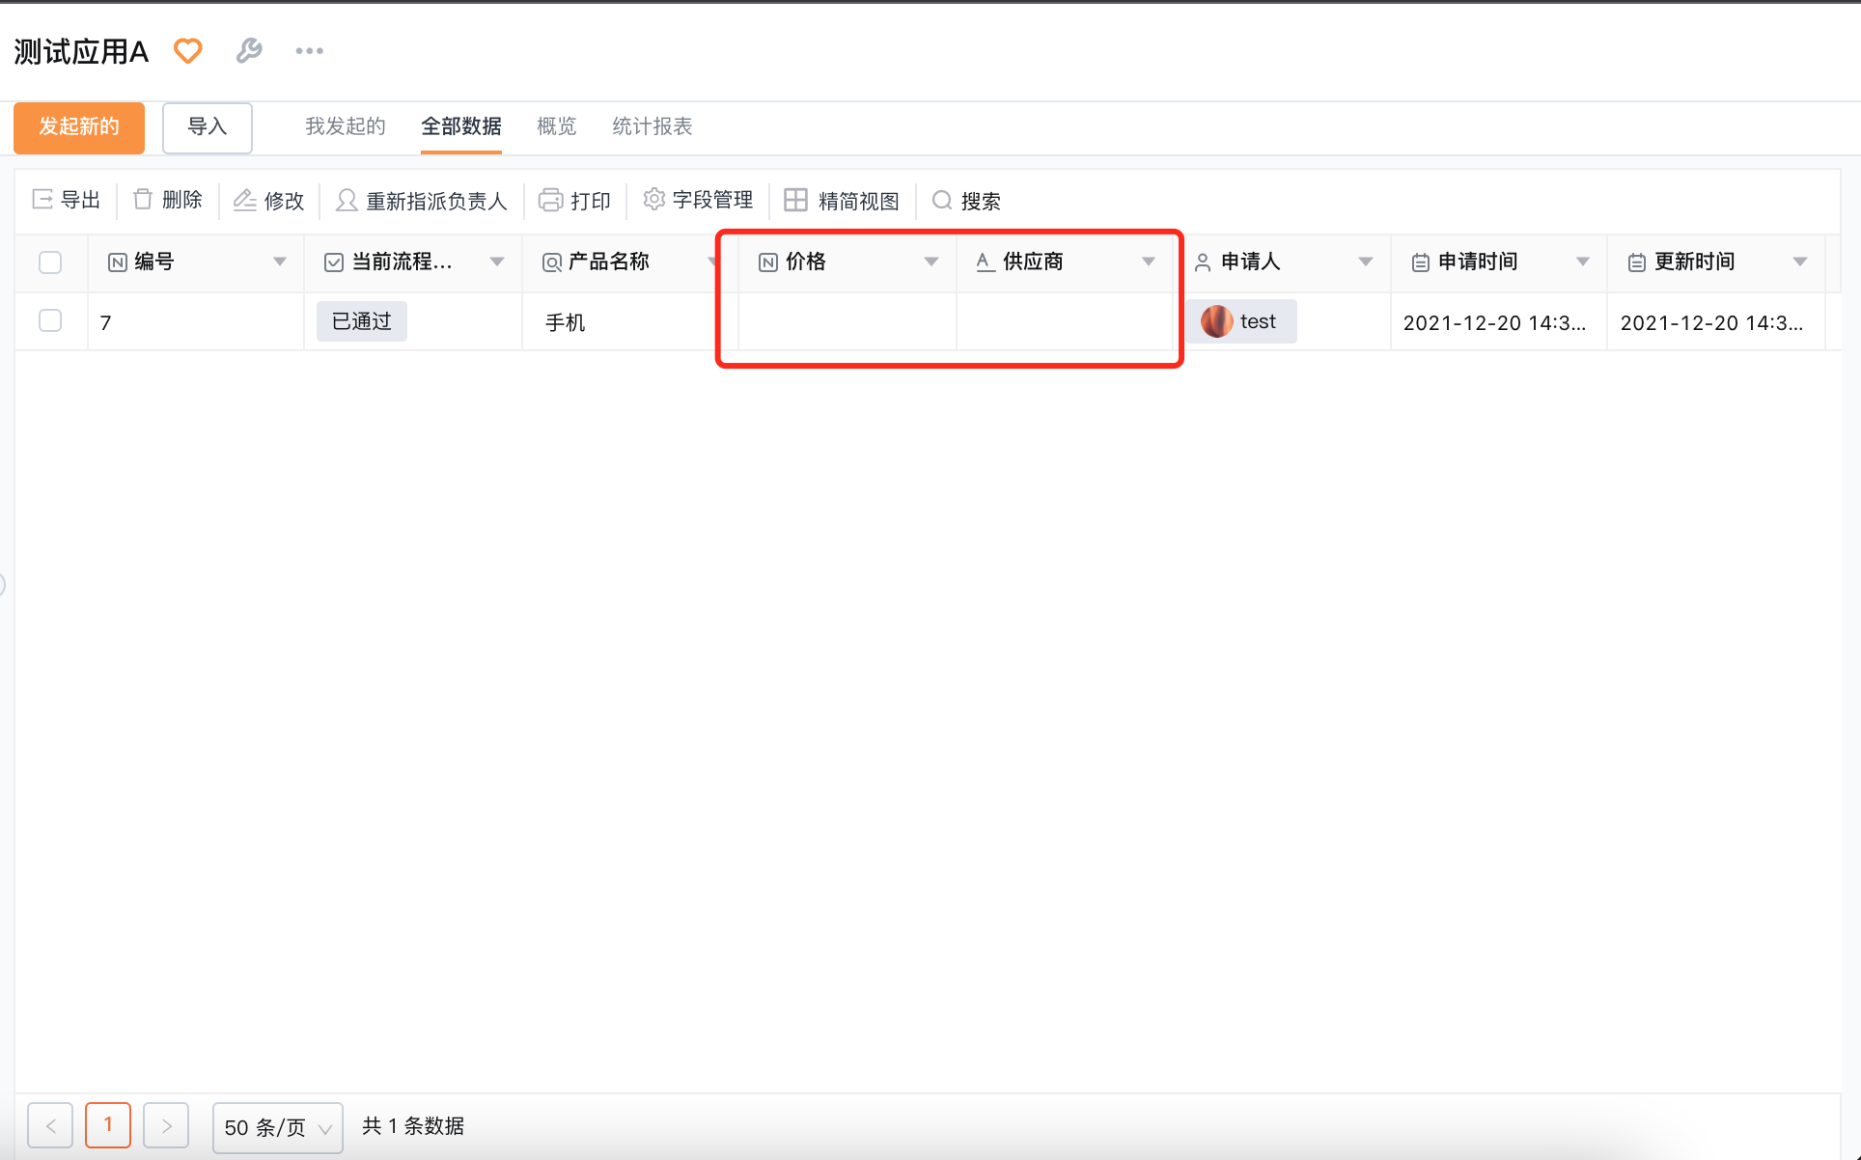Click the orange 发起新的 button
Viewport: 1861px width, 1160px height.
tap(79, 127)
